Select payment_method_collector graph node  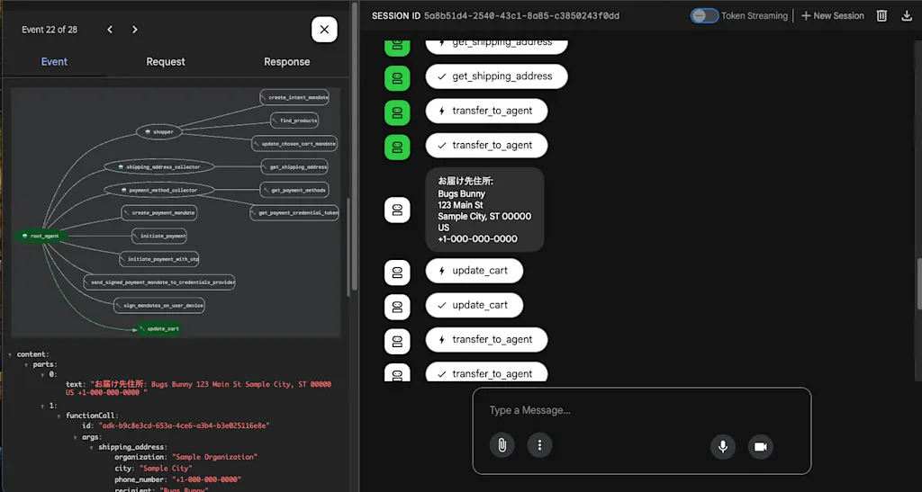tap(159, 190)
